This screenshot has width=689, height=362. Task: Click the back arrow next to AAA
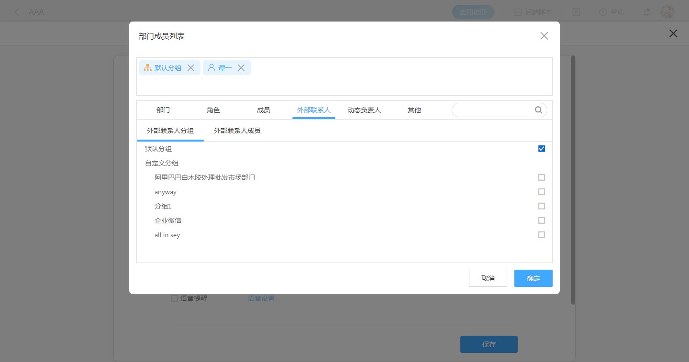coord(17,12)
